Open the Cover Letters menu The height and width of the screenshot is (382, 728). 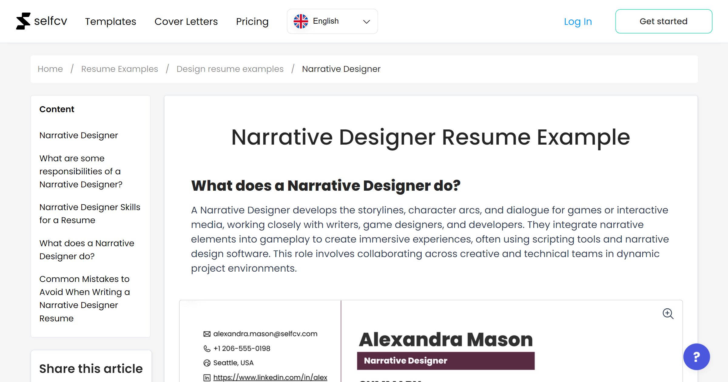(186, 21)
